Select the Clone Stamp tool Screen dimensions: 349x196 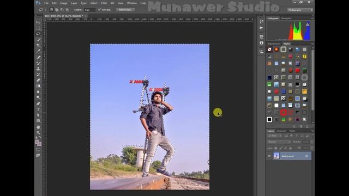(x=38, y=69)
